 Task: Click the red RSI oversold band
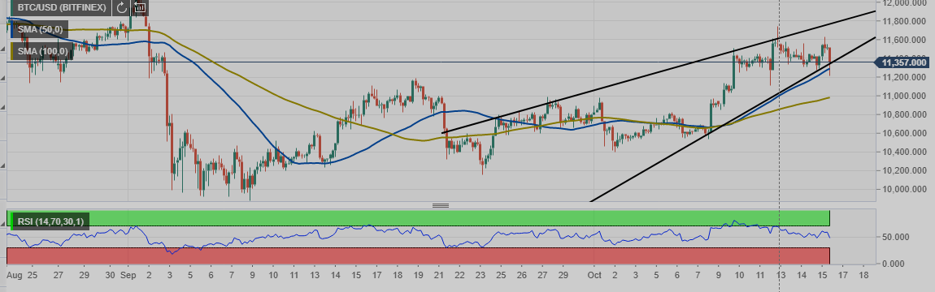(x=418, y=255)
